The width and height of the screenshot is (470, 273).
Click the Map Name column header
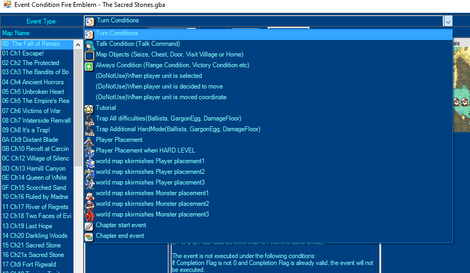tap(37, 33)
